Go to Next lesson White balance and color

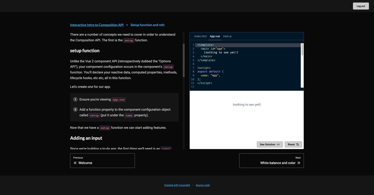click(271, 160)
